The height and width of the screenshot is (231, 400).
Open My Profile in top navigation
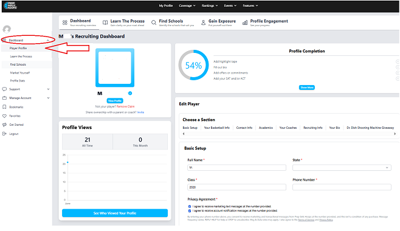point(166,5)
